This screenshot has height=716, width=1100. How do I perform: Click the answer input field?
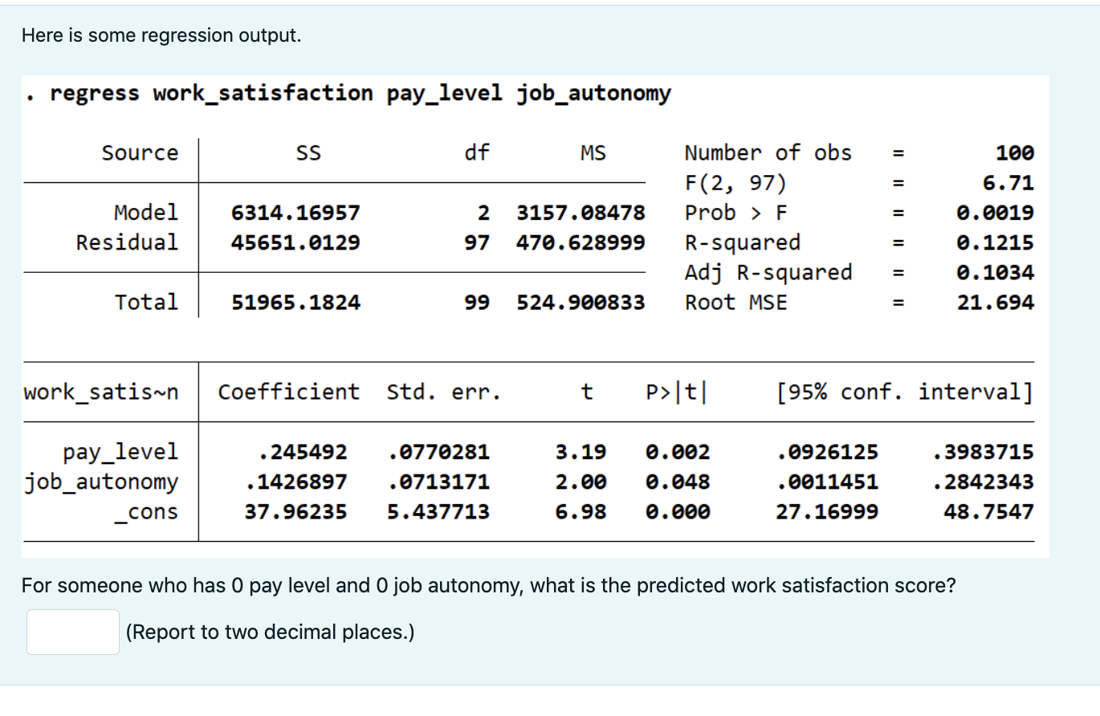pyautogui.click(x=71, y=631)
